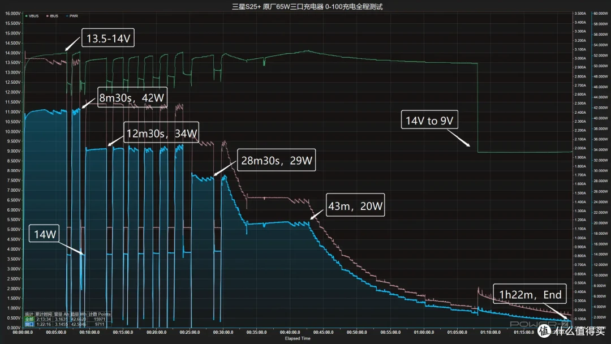Click the 9.000V voltage axis tick
Image resolution: width=611 pixels, height=344 pixels.
(x=14, y=151)
